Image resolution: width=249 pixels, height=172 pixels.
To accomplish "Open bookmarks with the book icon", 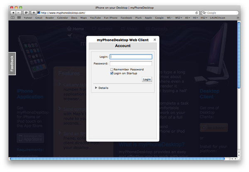I will pos(12,18).
